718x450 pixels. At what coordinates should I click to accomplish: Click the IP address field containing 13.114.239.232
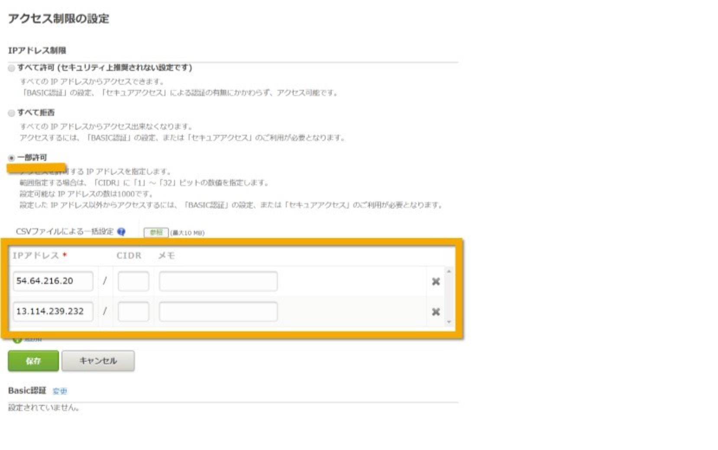click(53, 312)
